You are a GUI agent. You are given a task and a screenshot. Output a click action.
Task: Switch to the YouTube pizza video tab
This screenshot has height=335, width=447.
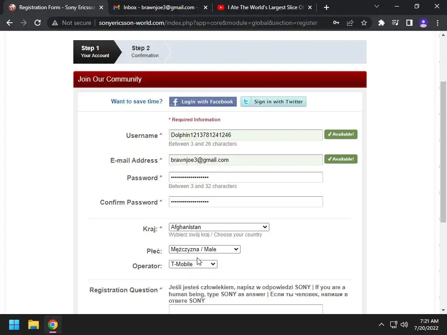(x=265, y=7)
